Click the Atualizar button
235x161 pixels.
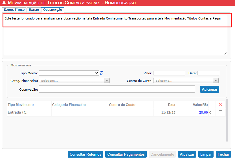pyautogui.click(x=187, y=154)
